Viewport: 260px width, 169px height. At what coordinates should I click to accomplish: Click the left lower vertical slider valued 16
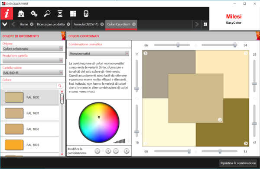point(136,132)
